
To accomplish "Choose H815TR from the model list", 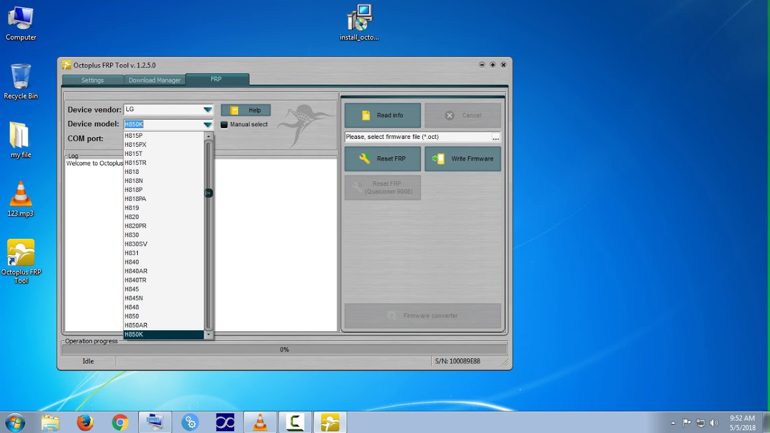I will tap(164, 163).
